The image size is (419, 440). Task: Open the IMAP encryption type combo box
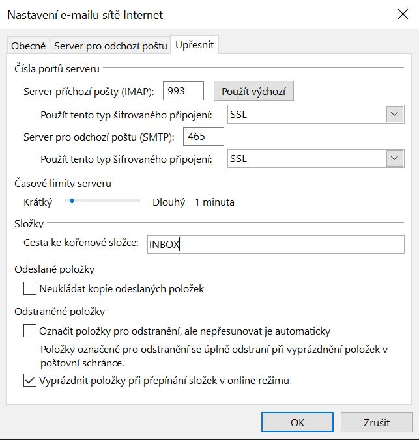point(306,115)
